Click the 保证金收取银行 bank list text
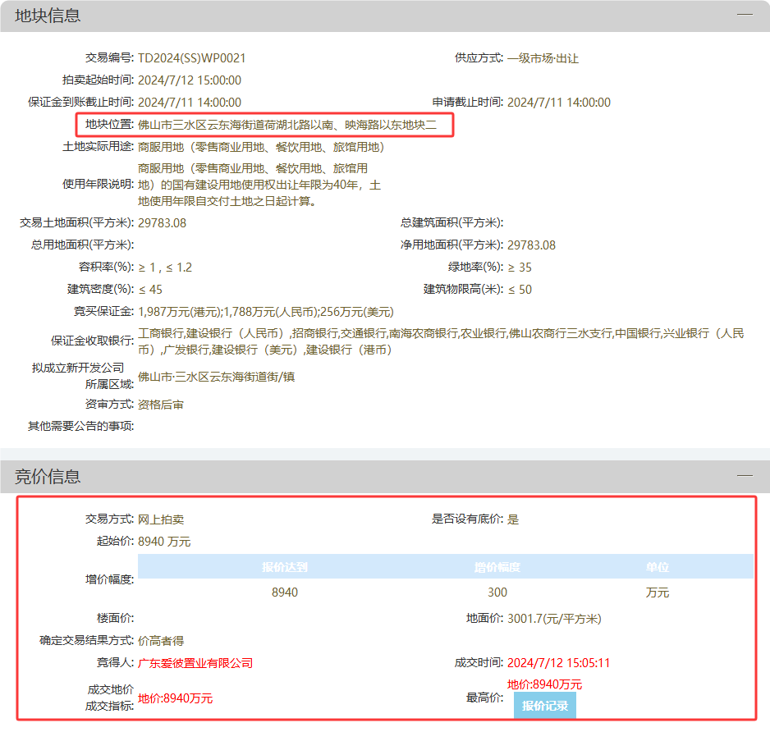The height and width of the screenshot is (732, 770). coord(441,341)
